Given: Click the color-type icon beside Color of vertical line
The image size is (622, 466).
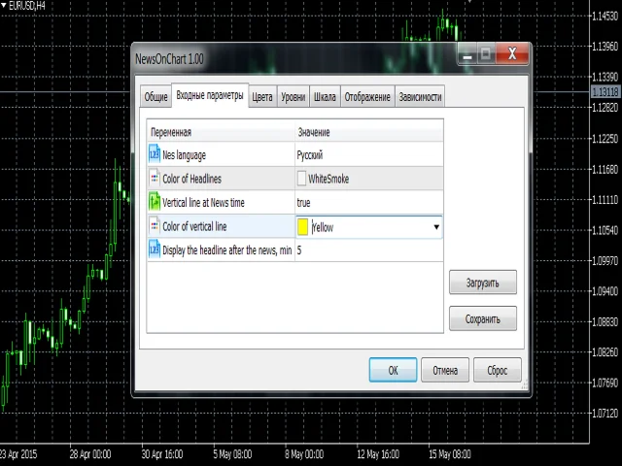Looking at the screenshot, I should (155, 226).
